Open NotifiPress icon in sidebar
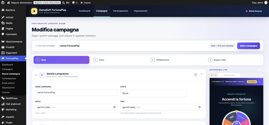Viewport: 269px width, 125px height. pos(3,98)
